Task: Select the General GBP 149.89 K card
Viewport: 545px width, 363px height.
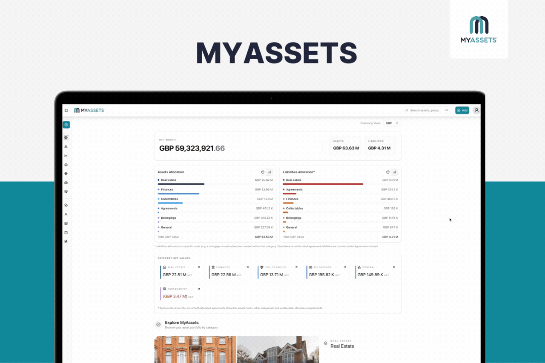Action: pyautogui.click(x=376, y=272)
